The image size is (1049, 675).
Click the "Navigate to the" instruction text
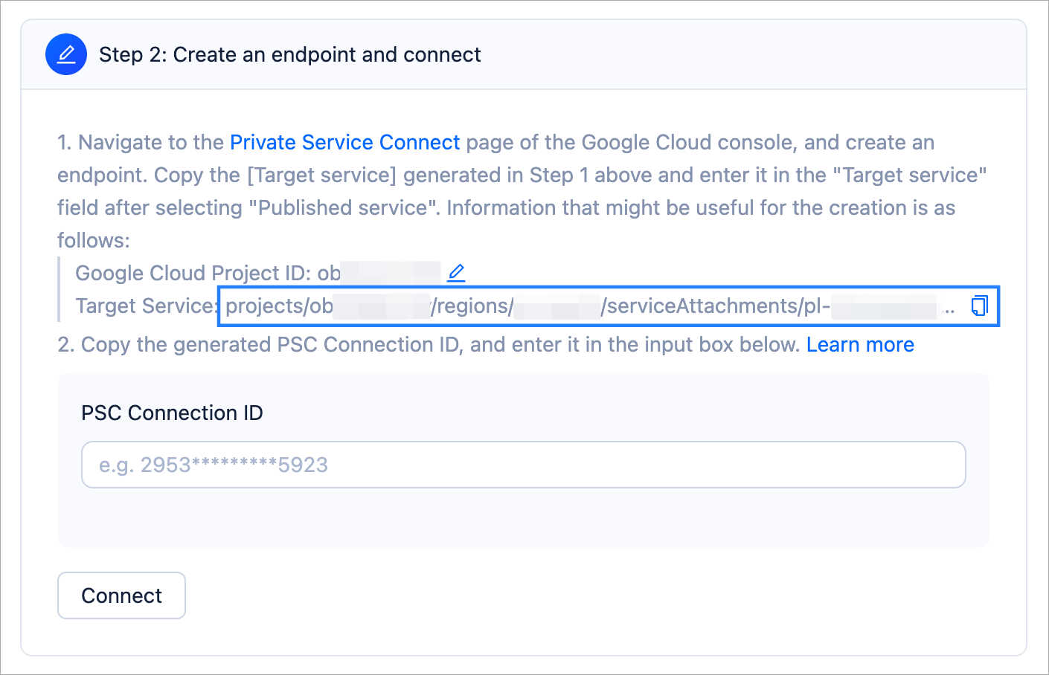click(x=151, y=142)
